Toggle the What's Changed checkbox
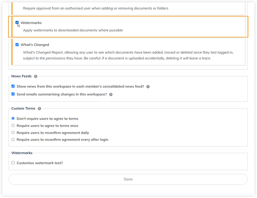The height and width of the screenshot is (198, 257). click(17, 45)
